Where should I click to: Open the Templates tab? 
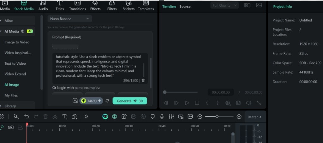(x=146, y=6)
